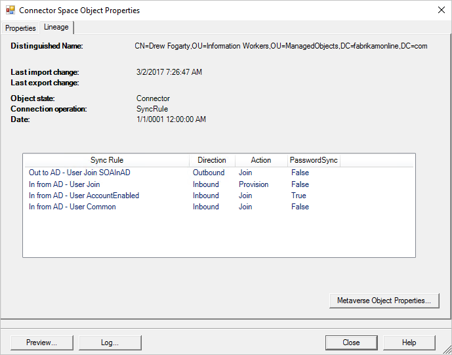
Task: Click the Help button
Action: pyautogui.click(x=409, y=343)
